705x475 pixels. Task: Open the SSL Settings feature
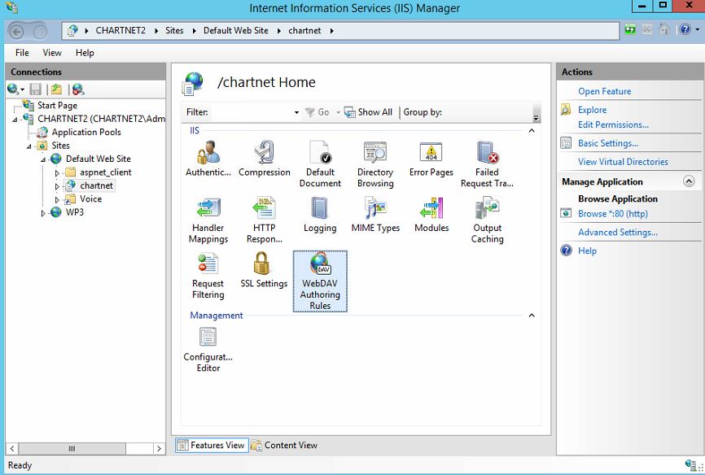[x=264, y=270]
